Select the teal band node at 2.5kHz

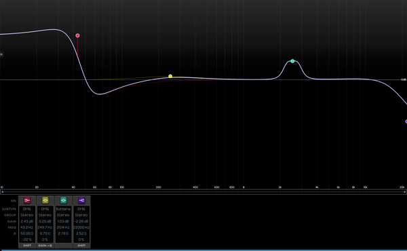[292, 61]
